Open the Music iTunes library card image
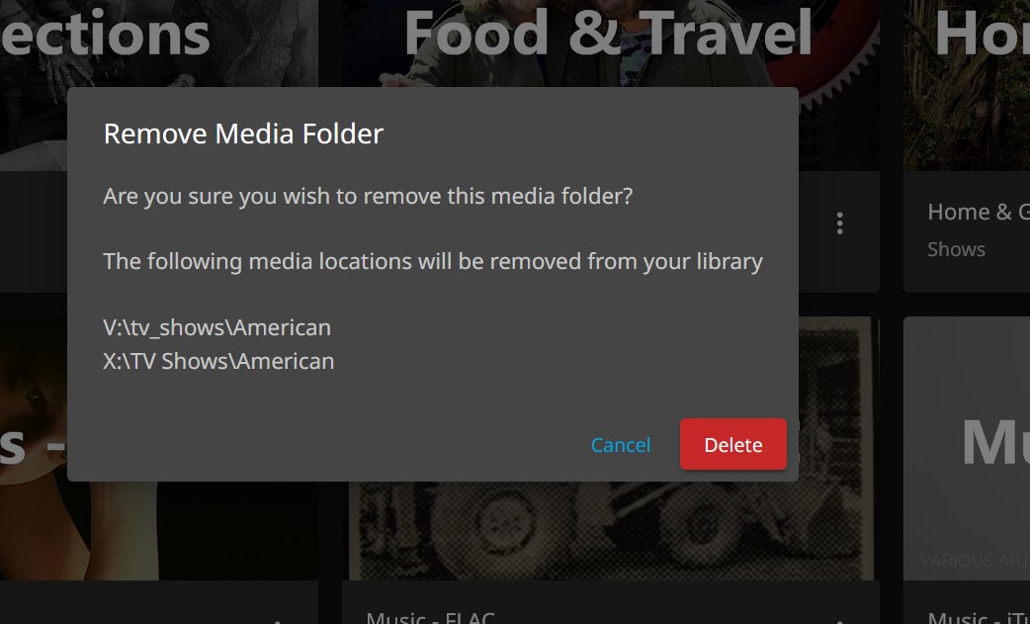Image resolution: width=1030 pixels, height=624 pixels. pos(967,449)
